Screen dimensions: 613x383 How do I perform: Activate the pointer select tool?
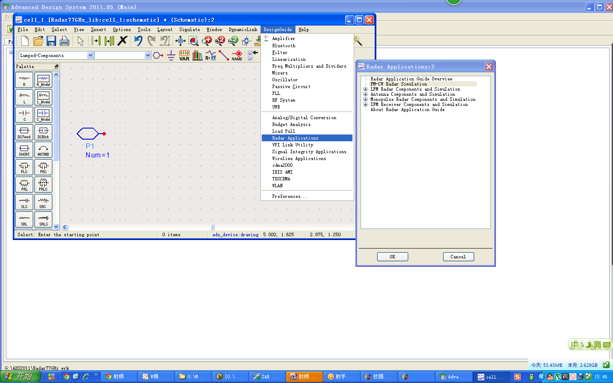pyautogui.click(x=80, y=41)
